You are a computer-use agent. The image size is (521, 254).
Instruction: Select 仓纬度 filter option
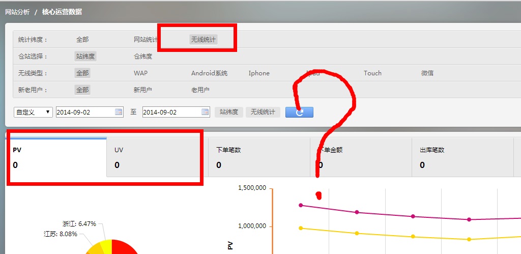tap(143, 57)
